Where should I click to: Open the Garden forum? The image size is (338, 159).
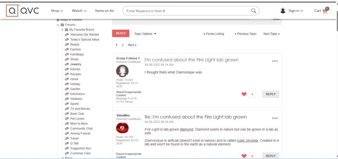75,89
